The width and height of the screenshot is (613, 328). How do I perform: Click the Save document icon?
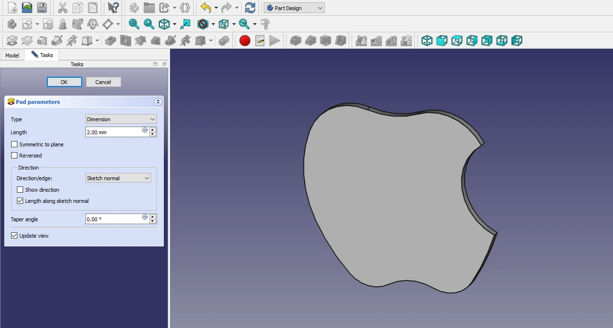(42, 8)
